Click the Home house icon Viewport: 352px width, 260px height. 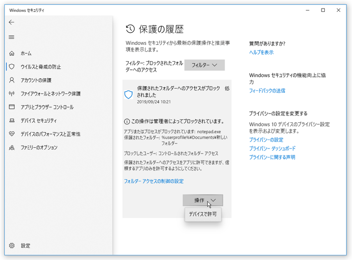(12, 53)
